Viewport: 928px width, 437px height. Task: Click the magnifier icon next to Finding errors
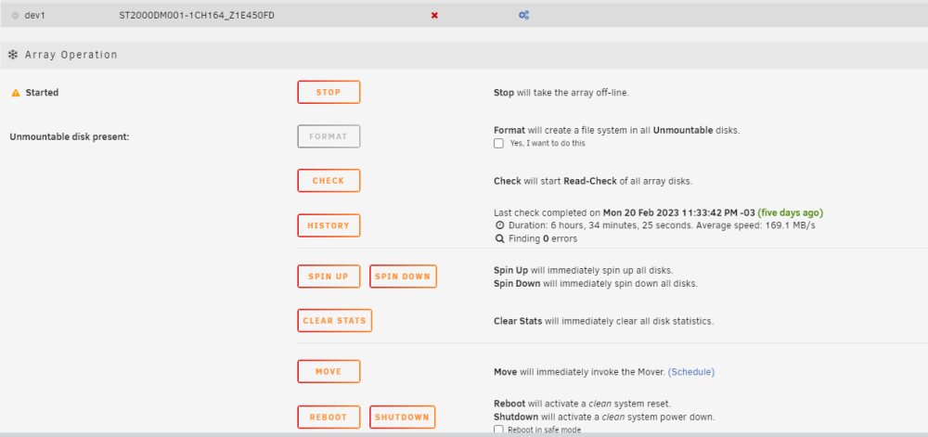click(499, 238)
